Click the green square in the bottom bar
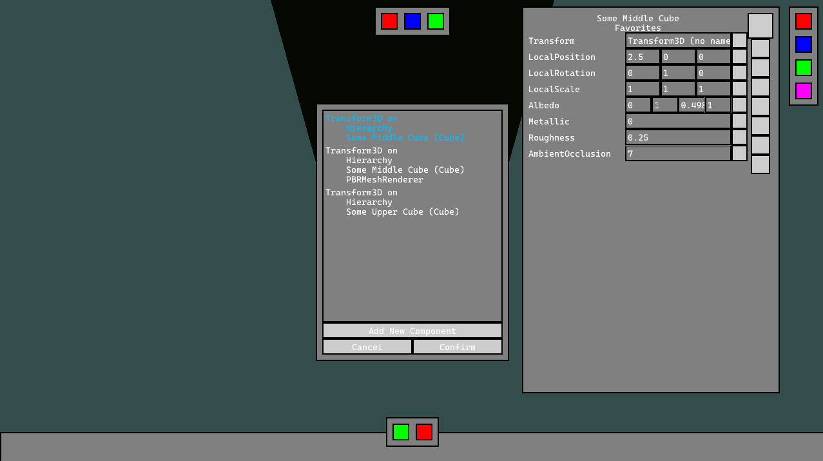This screenshot has width=823, height=461. coord(401,432)
